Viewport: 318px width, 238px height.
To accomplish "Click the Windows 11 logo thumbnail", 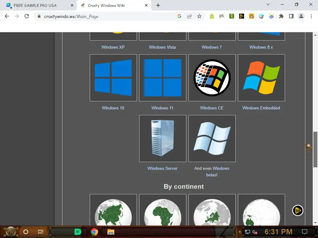I will click(163, 78).
